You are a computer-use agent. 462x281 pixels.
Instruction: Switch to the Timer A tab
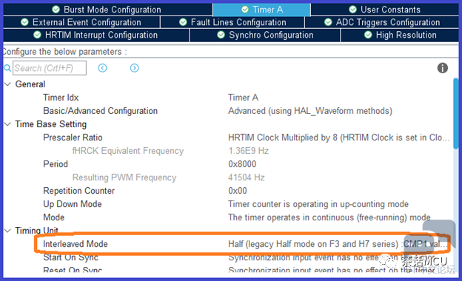point(261,10)
